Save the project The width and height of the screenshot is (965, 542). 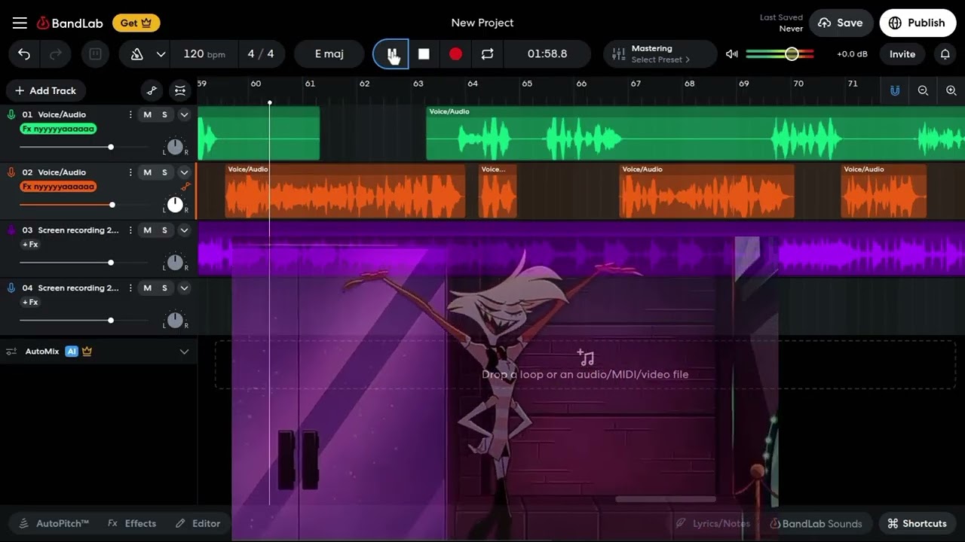pos(841,23)
